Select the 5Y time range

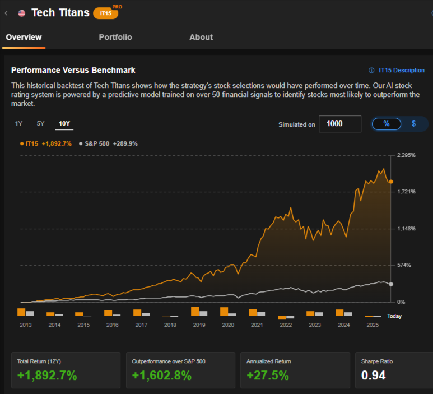click(x=40, y=124)
